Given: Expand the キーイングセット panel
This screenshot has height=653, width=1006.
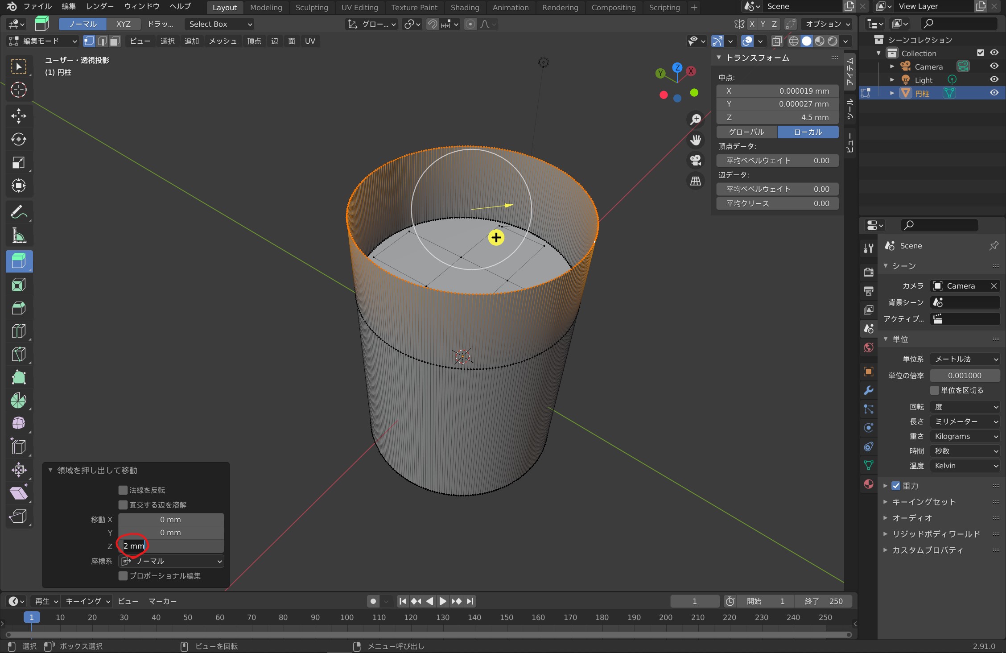Looking at the screenshot, I should click(924, 502).
